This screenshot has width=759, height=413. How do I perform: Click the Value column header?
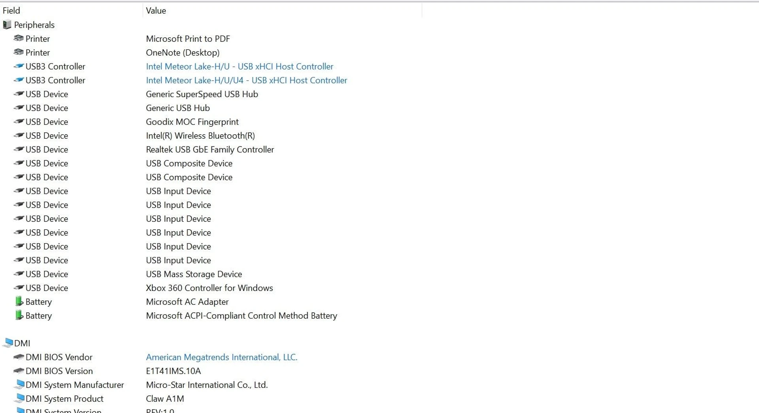click(156, 11)
